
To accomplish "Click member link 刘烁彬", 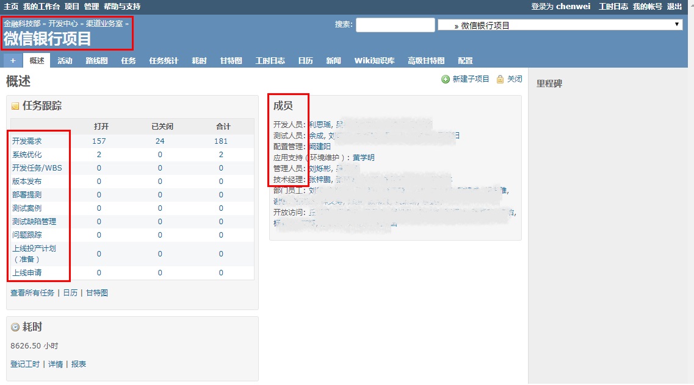I will (x=320, y=168).
